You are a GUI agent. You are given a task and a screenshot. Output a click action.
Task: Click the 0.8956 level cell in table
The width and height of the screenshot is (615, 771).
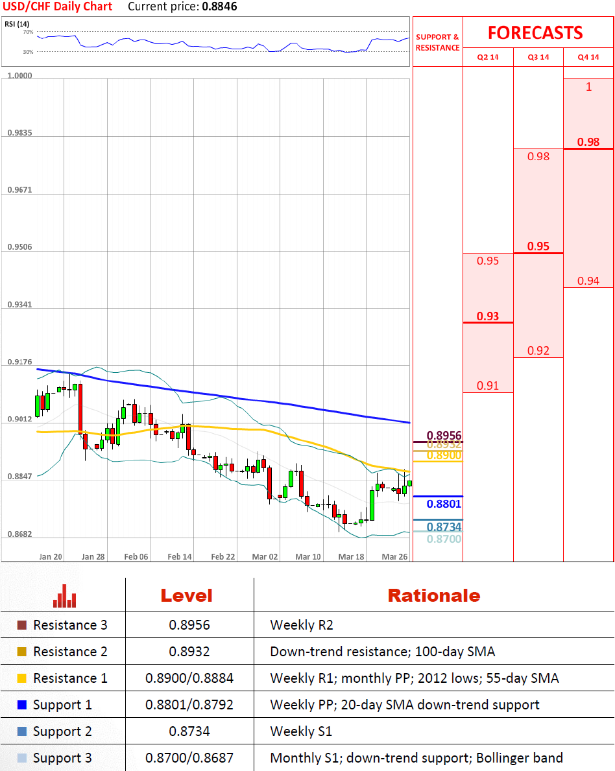[189, 625]
